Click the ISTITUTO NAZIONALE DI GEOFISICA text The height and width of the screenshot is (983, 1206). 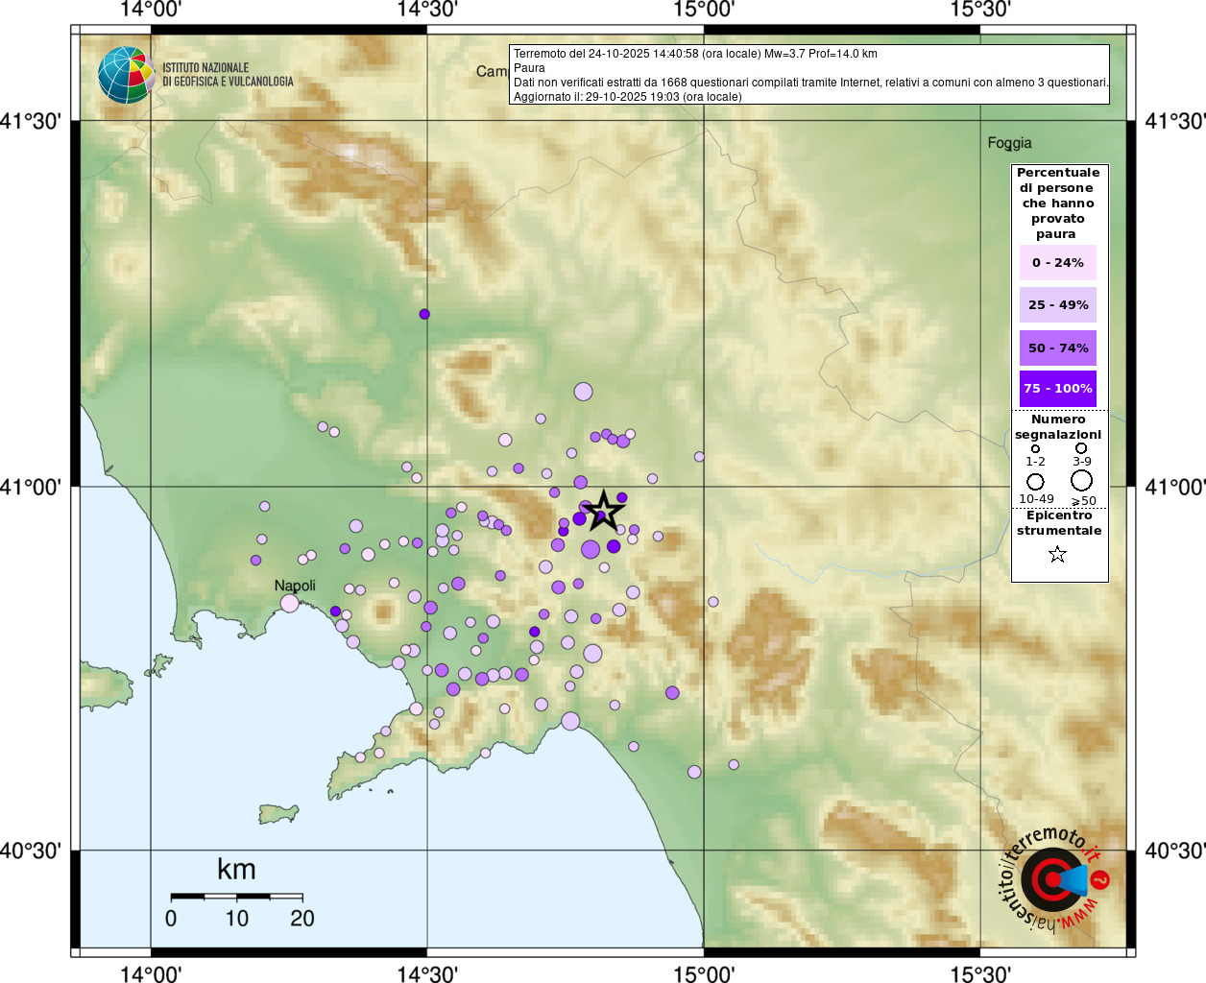[x=228, y=75]
